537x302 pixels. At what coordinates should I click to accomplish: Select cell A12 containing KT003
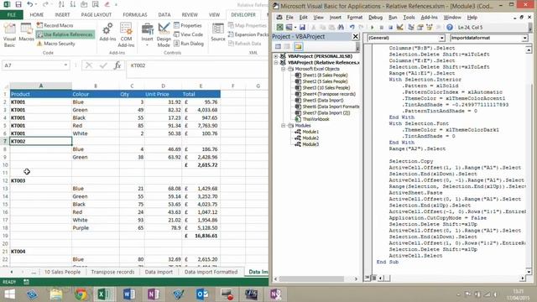[41, 180]
